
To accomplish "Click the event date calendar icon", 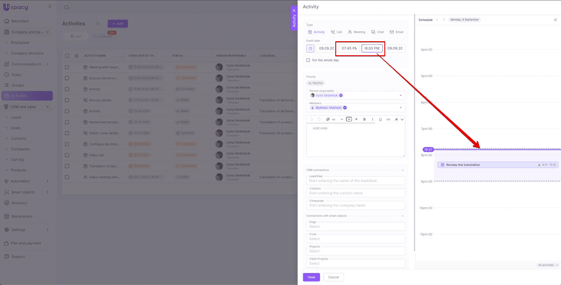I will [x=310, y=48].
